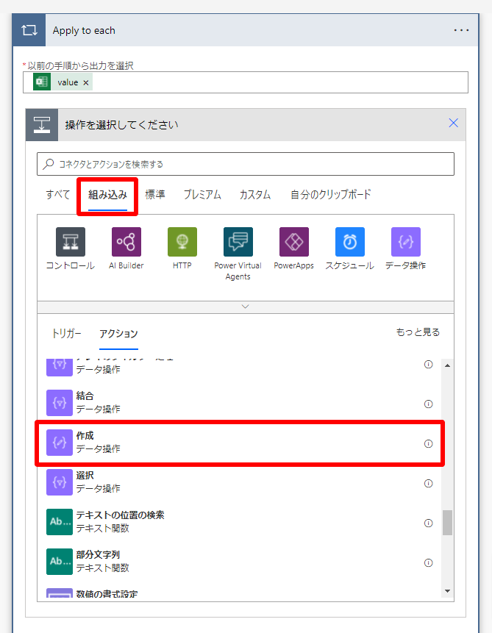The width and height of the screenshot is (492, 633).
Task: Show info for 作成 action
Action: 428,443
